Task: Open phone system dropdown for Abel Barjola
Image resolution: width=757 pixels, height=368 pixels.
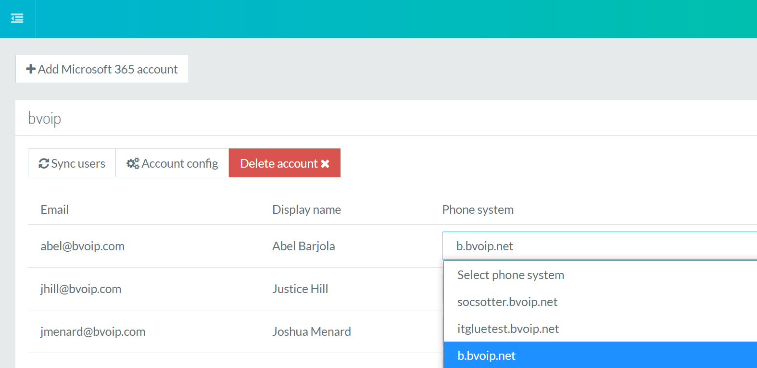Action: pyautogui.click(x=599, y=246)
